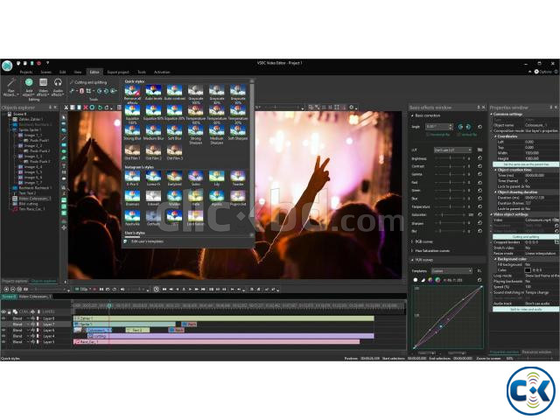Apply the Old Film 1 style thumbnail
Viewport: 560px width, 420px height.
coord(132,152)
